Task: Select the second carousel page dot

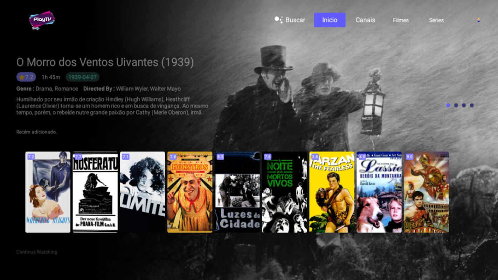Action: [x=456, y=105]
